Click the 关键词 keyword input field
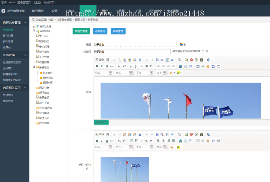Image resolution: width=270 pixels, height=182 pixels. point(131,51)
